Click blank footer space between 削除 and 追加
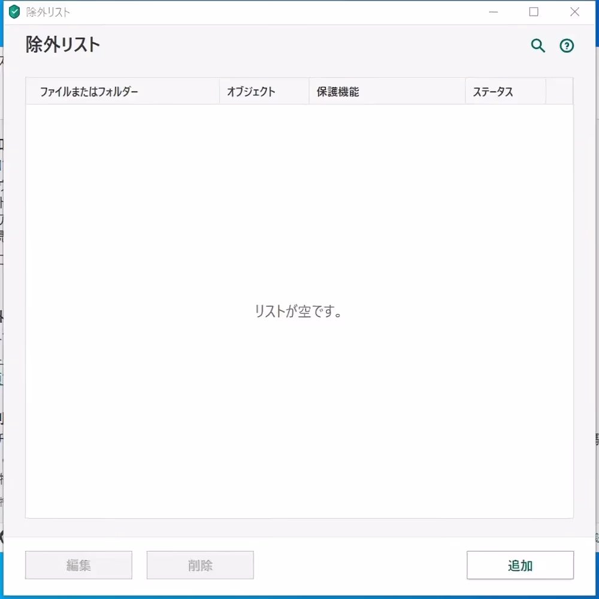The height and width of the screenshot is (599, 599). (x=359, y=565)
